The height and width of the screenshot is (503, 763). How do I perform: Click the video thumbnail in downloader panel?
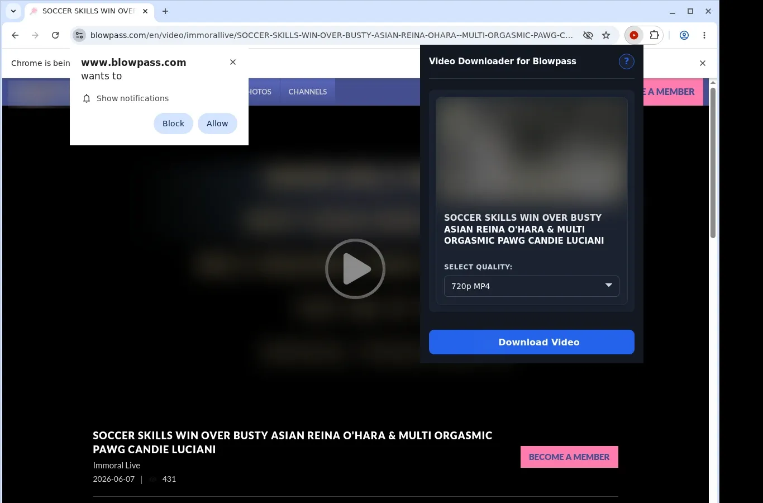(532, 153)
